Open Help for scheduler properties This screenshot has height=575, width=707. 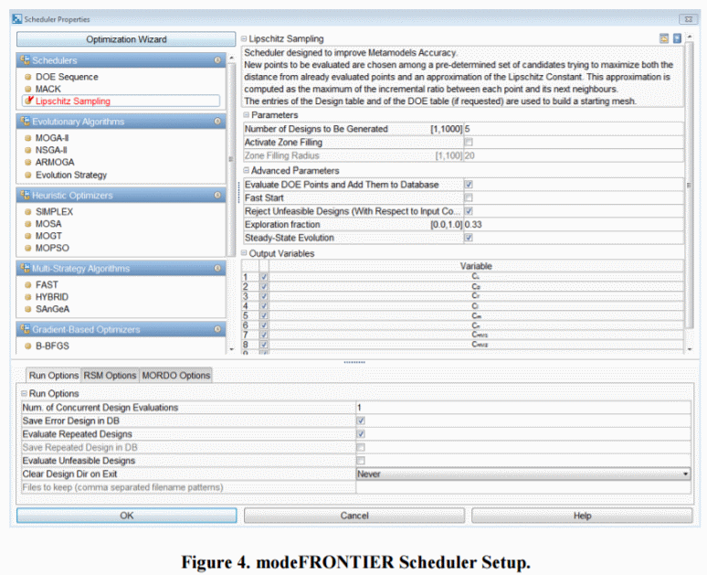pos(582,516)
